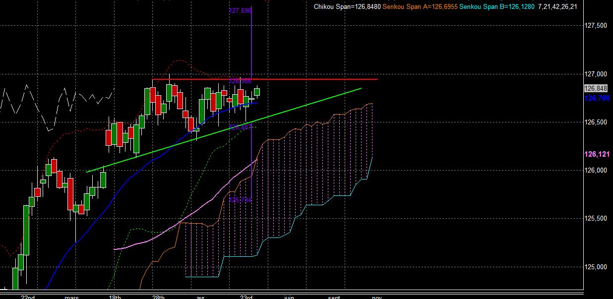
Task: Click the juin date label
Action: [x=289, y=297]
